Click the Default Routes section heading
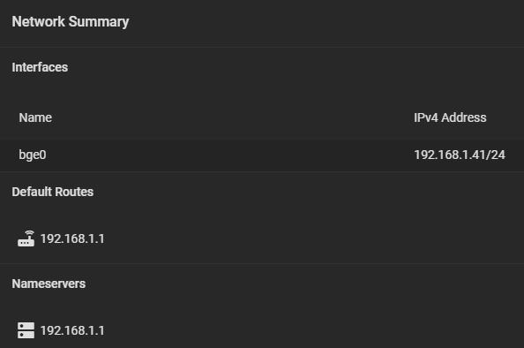 pos(53,192)
